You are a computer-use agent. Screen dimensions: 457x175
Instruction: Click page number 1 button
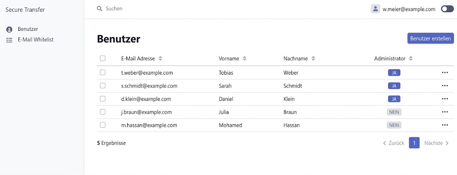[x=414, y=143]
